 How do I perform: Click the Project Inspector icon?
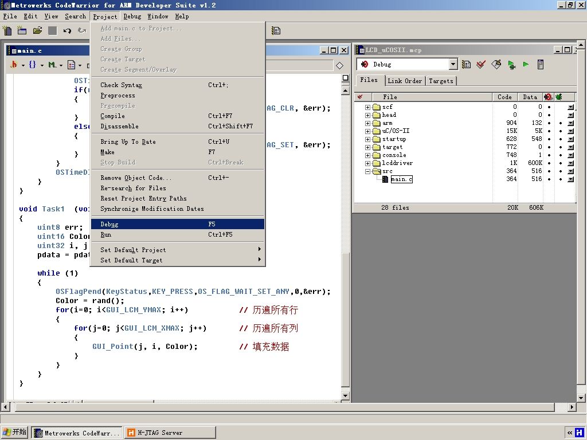click(540, 64)
